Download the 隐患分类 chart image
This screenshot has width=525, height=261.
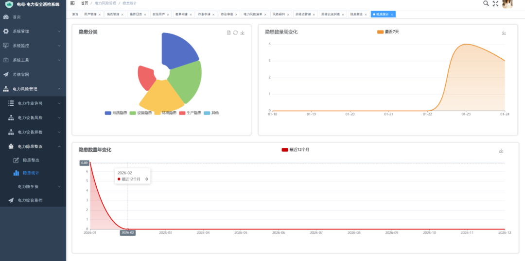pyautogui.click(x=243, y=33)
